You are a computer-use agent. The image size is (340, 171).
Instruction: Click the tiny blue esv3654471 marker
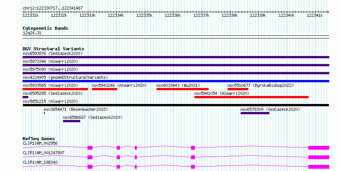point(44,113)
